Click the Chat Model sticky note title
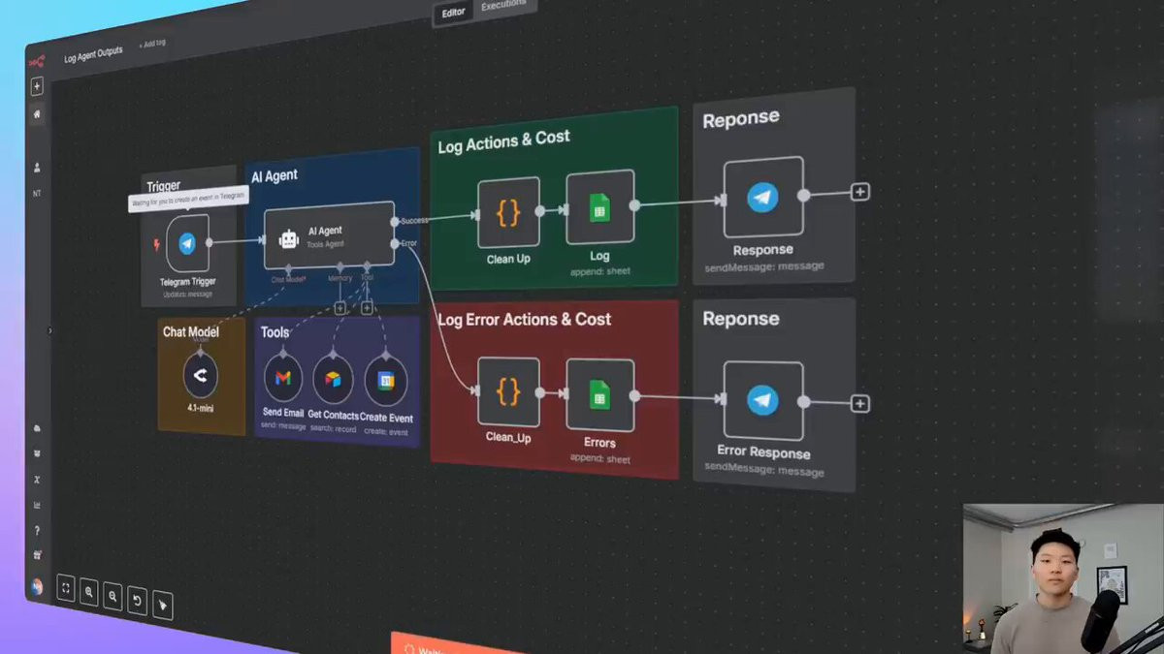The image size is (1164, 654). (190, 331)
